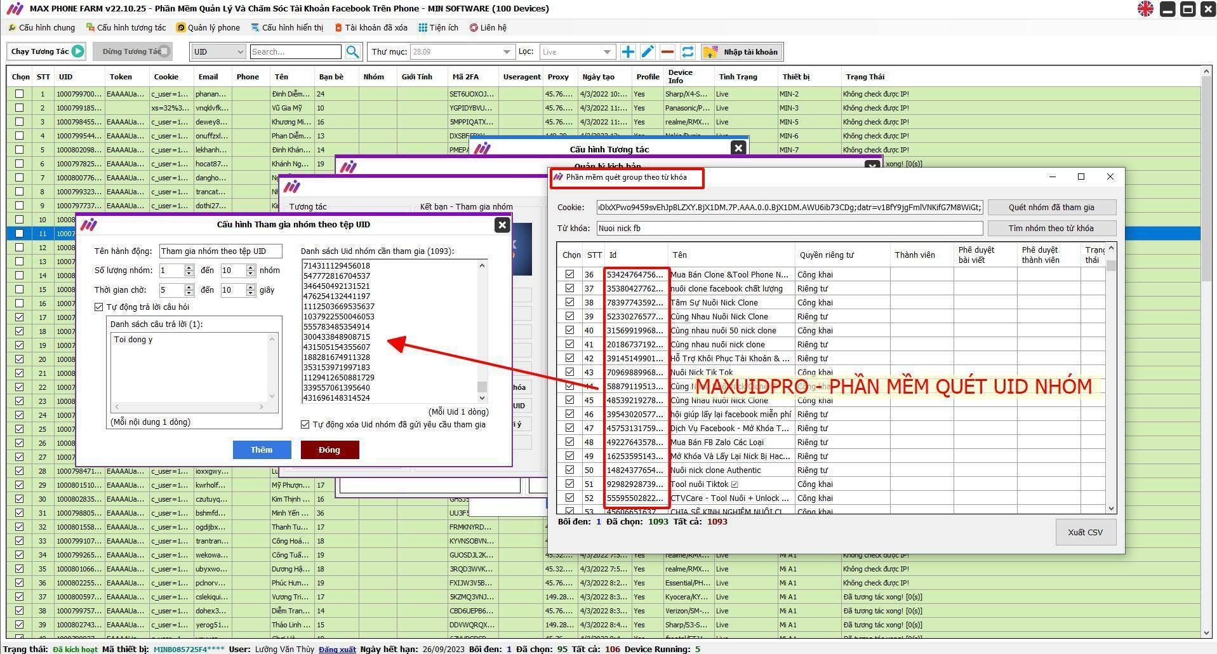
Task: Import accounts with Nhập tài khoản
Action: click(x=742, y=51)
